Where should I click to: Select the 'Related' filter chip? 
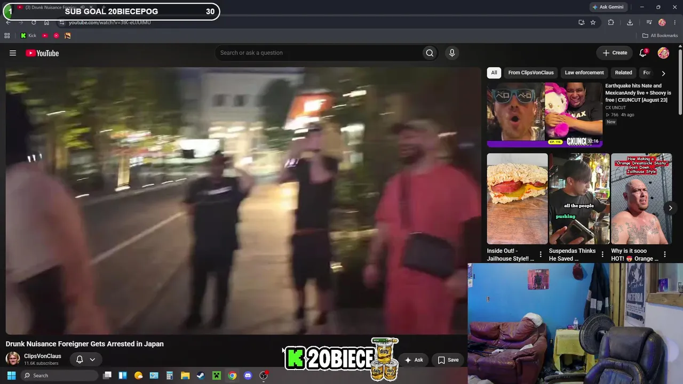pos(623,73)
